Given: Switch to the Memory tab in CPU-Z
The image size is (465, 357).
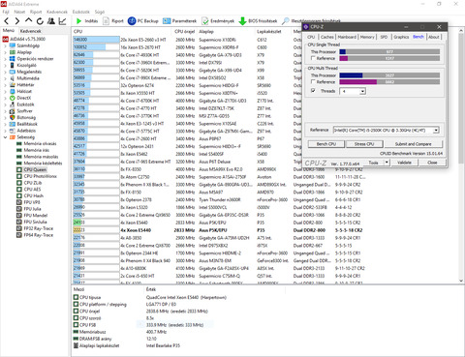Looking at the screenshot, I should [367, 37].
